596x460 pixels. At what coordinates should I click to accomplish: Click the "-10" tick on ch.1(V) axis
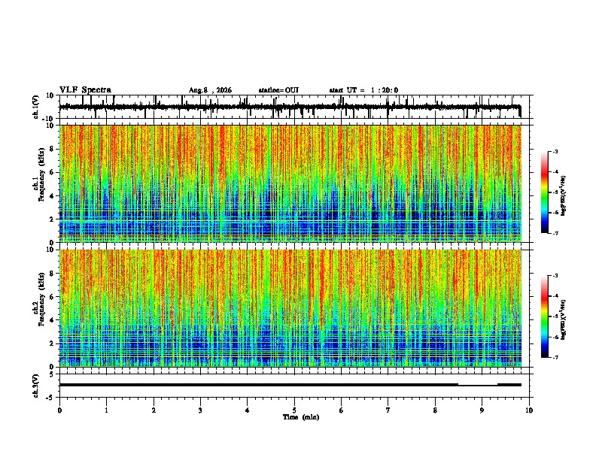(49, 119)
